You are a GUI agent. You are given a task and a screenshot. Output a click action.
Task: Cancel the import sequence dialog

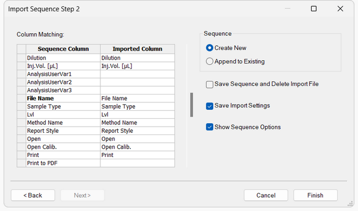(266, 195)
